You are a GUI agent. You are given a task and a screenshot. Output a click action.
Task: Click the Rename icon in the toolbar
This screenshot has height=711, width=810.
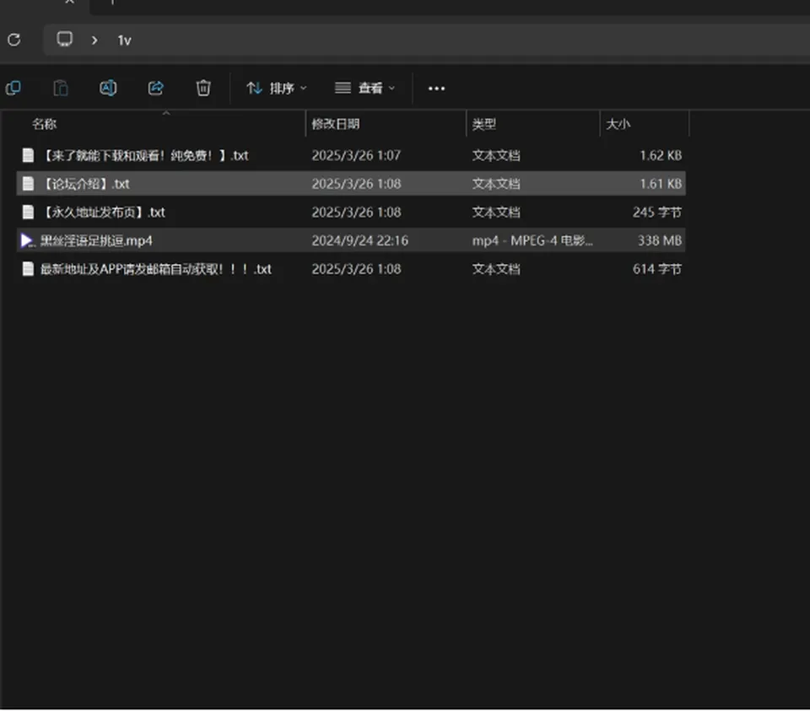pos(108,89)
